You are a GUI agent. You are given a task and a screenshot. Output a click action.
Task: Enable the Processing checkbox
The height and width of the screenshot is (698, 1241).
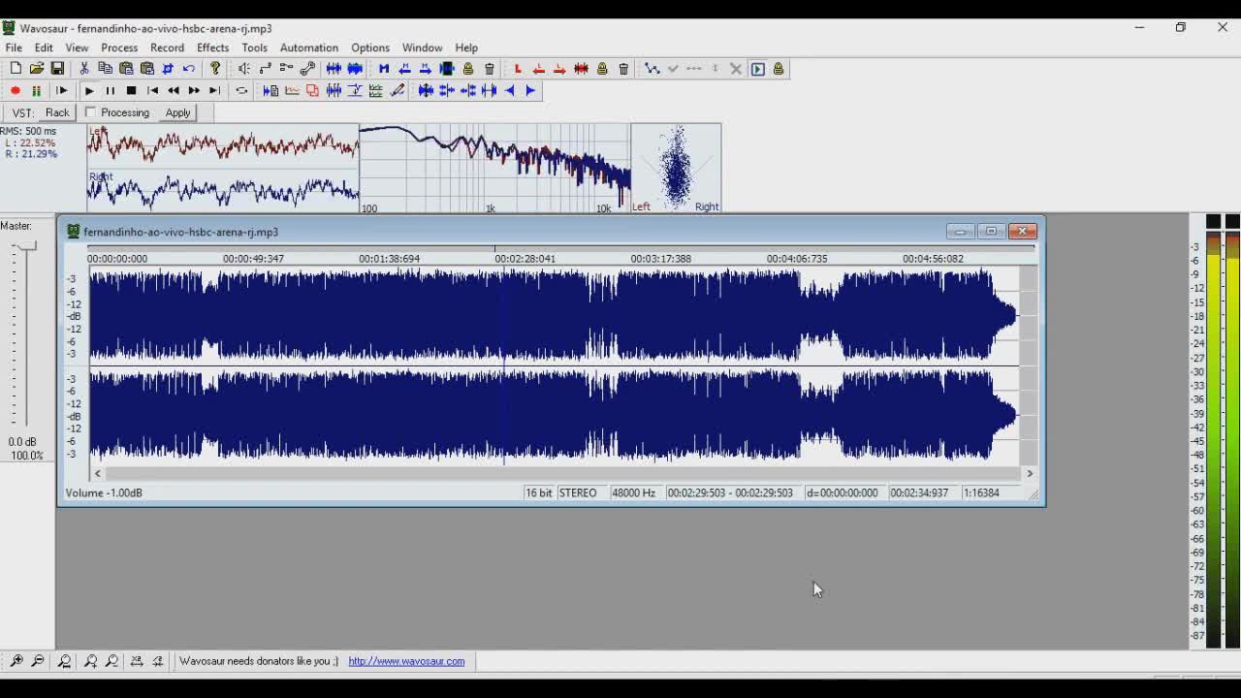[x=91, y=112]
